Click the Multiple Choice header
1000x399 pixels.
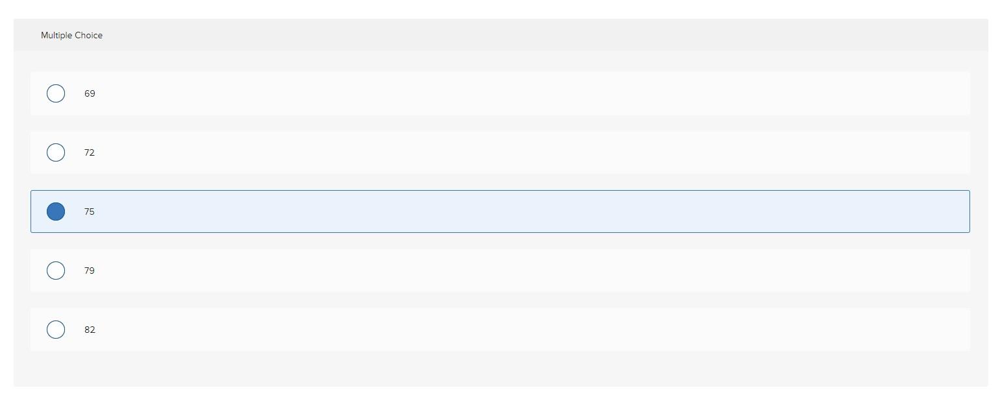71,35
